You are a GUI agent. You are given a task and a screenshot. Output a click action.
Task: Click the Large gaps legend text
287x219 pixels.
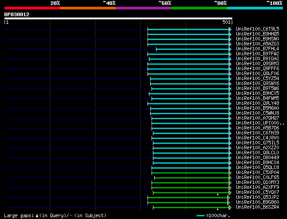[x=55, y=215]
